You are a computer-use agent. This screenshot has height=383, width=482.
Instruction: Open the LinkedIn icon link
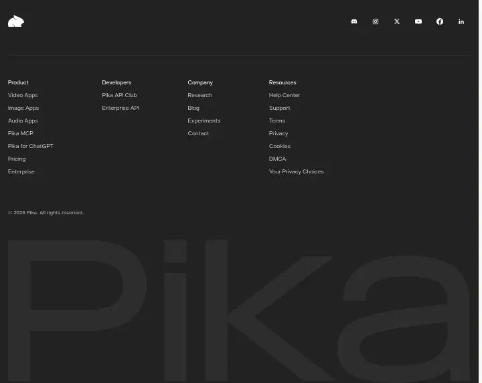click(461, 21)
